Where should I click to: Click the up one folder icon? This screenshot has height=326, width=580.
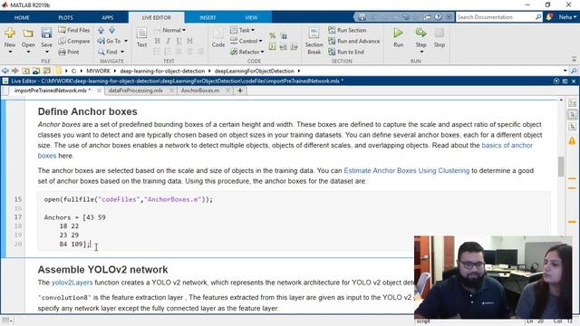click(x=26, y=71)
